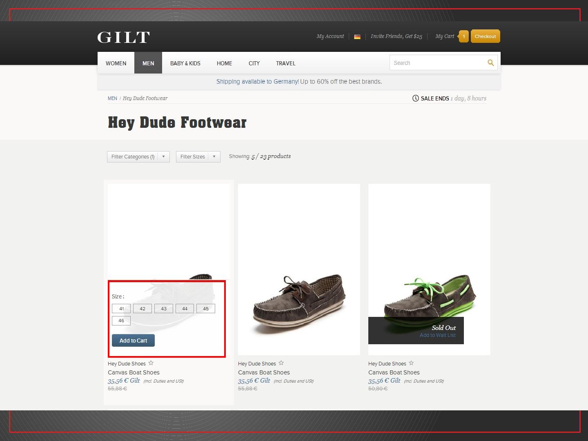Click Add to Cart button
The width and height of the screenshot is (588, 441).
tap(134, 341)
